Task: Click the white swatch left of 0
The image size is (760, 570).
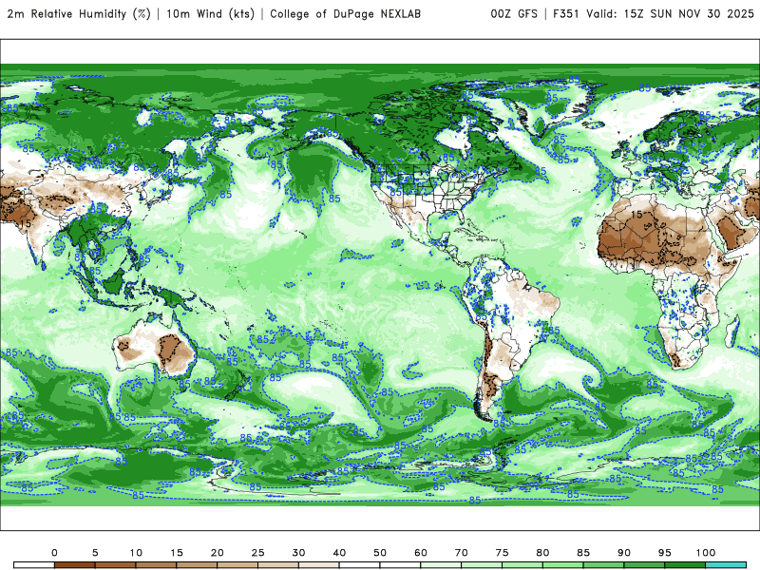Action: click(34, 565)
